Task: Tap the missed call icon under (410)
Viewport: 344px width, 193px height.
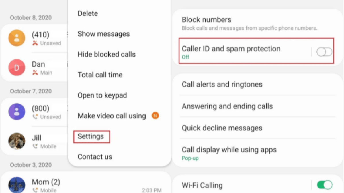Action: (x=35, y=43)
